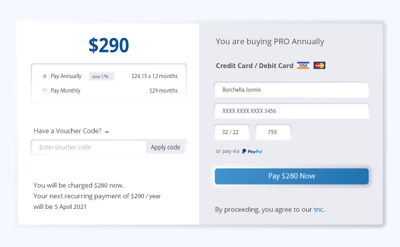Click the save 17% badge
This screenshot has width=400, height=247.
[x=101, y=76]
